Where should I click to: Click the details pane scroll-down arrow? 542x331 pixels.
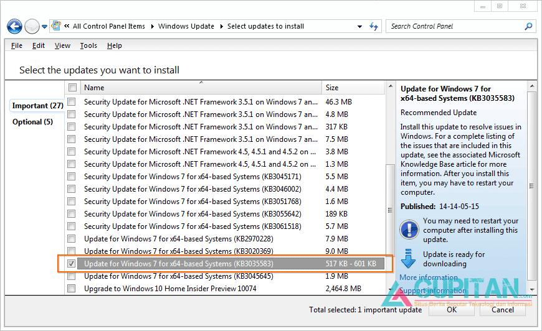coord(532,289)
